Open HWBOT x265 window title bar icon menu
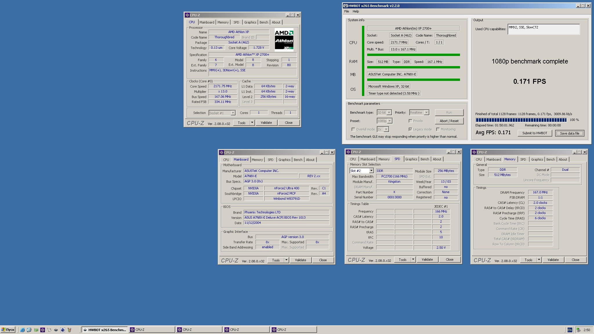The height and width of the screenshot is (334, 594). tap(345, 6)
